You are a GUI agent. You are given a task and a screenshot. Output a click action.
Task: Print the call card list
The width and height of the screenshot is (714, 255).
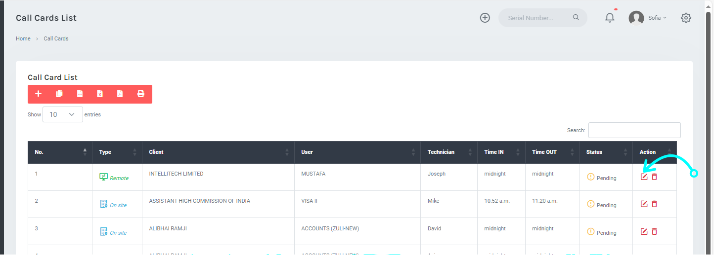[141, 94]
